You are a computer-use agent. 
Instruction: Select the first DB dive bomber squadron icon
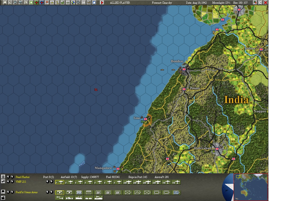click(127, 182)
